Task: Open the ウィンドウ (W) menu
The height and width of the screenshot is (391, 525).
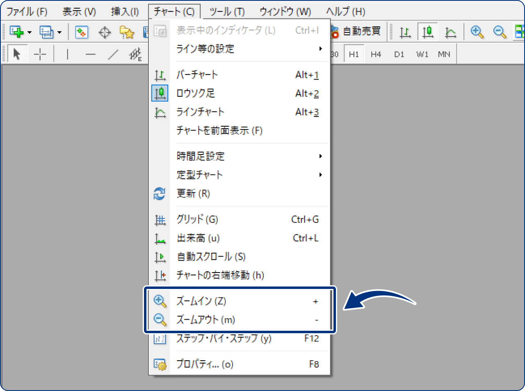Action: (x=285, y=11)
